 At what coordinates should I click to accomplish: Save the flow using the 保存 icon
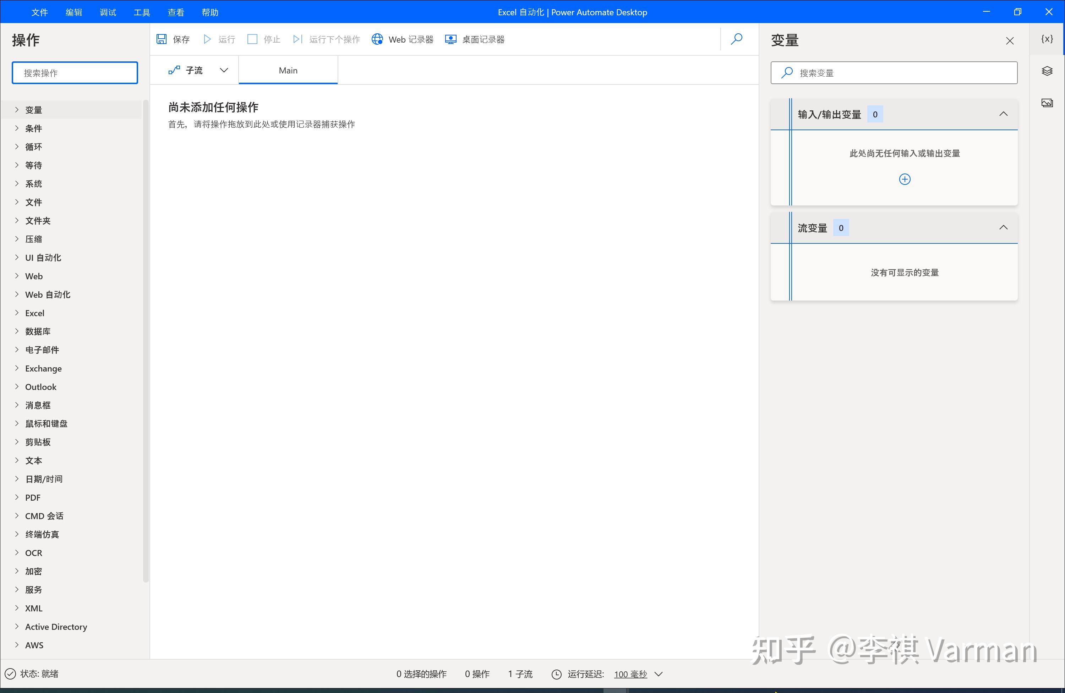[x=162, y=39]
